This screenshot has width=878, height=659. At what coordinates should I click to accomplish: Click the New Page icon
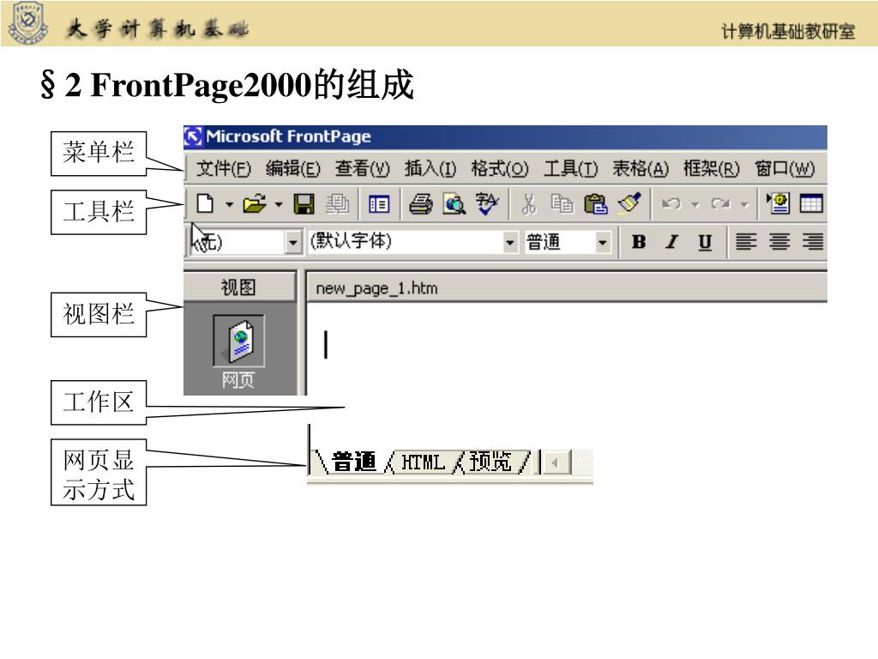pos(206,204)
